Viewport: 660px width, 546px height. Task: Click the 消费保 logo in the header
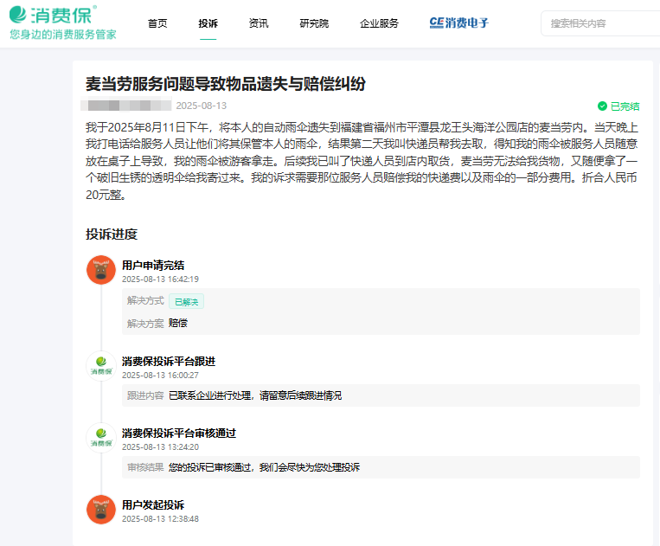tap(53, 16)
